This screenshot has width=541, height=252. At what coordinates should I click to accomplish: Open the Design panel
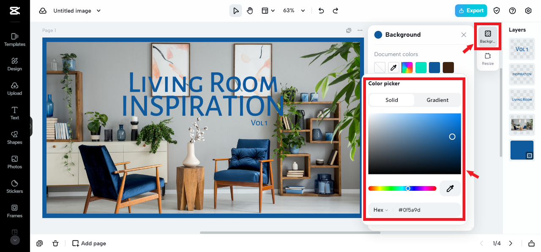tap(15, 64)
